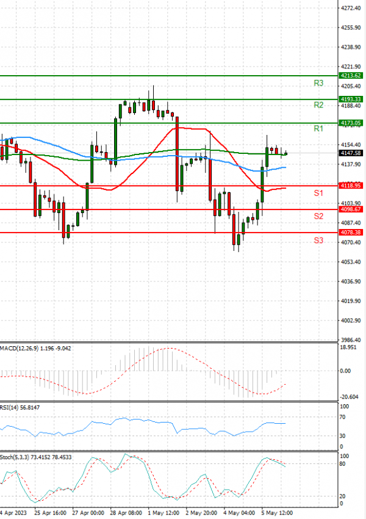Click the 4036.90 price axis value
Image resolution: width=366 pixels, height=519 pixels.
[x=351, y=281]
